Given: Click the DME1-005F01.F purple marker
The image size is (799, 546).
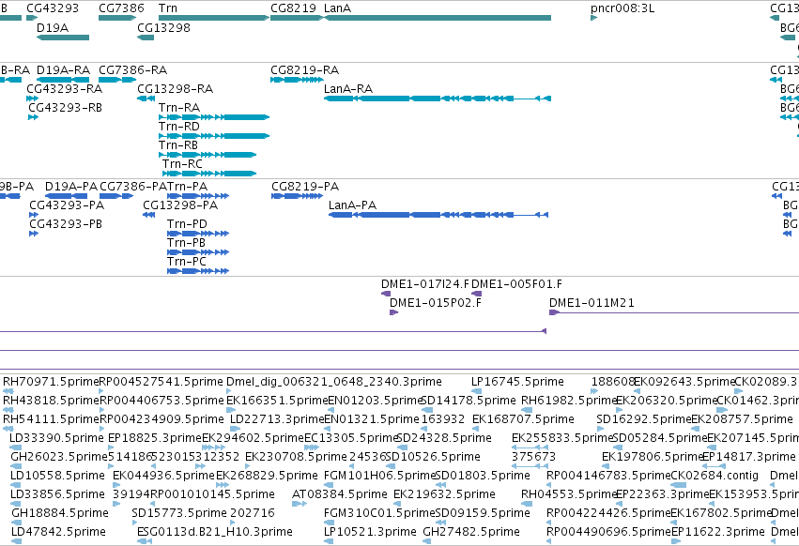Looking at the screenshot, I should click(477, 294).
